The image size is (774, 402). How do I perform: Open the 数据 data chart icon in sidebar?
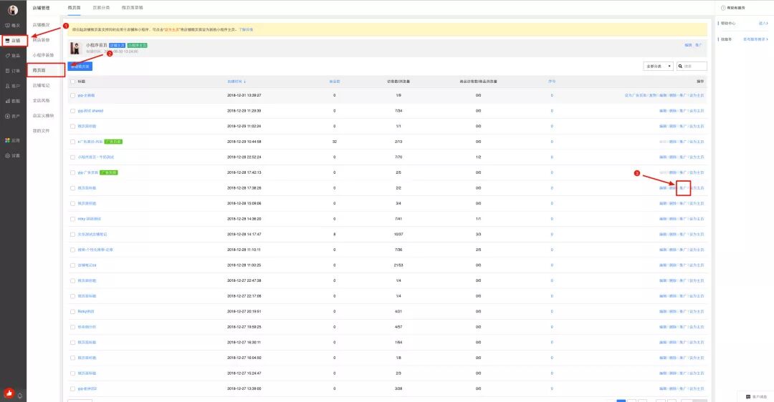click(x=7, y=101)
